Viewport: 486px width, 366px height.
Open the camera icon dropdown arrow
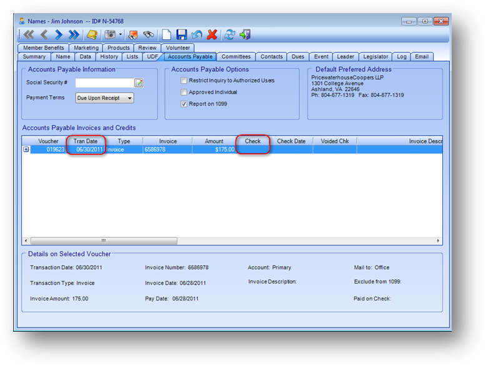[121, 34]
